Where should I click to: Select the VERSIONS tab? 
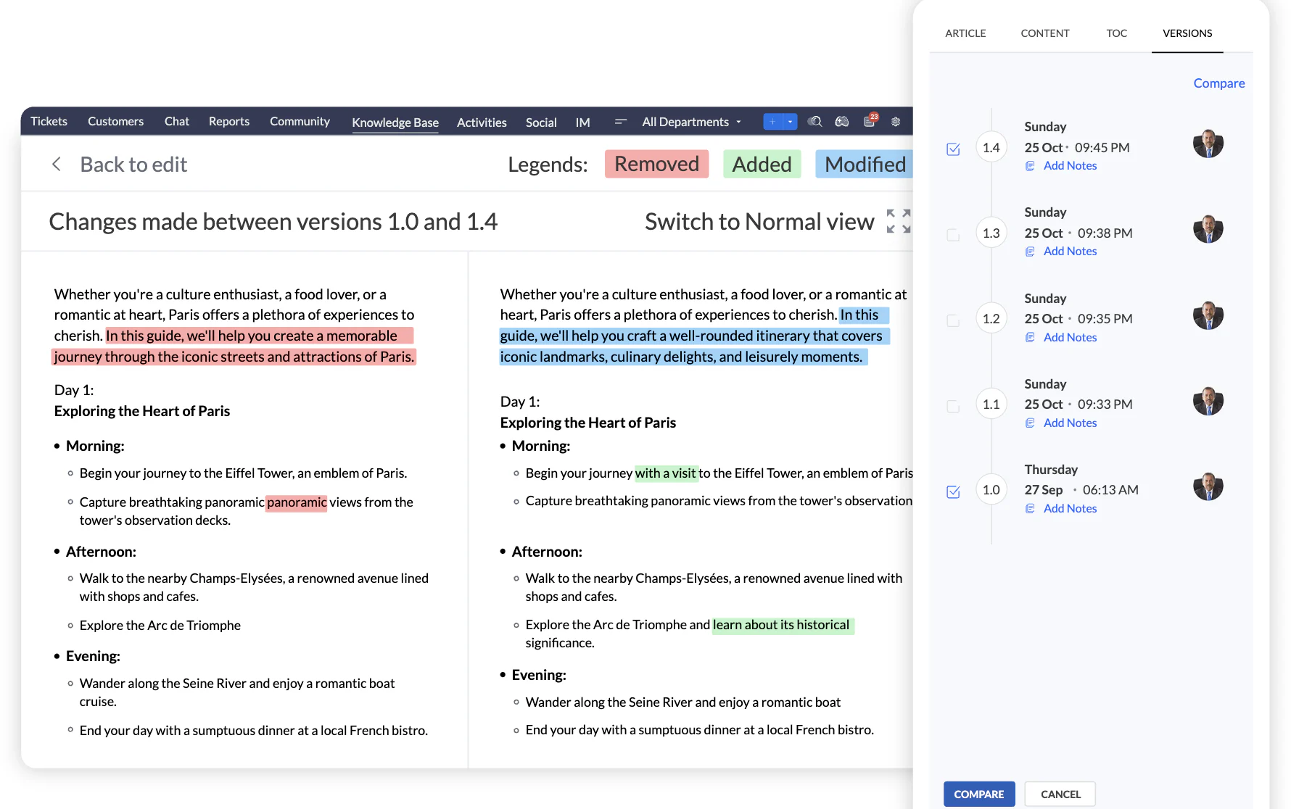point(1187,33)
